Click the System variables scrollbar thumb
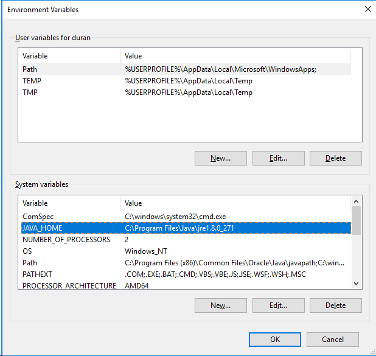 (356, 220)
